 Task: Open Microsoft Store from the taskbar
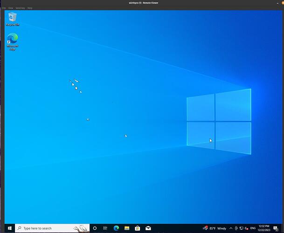click(x=138, y=228)
